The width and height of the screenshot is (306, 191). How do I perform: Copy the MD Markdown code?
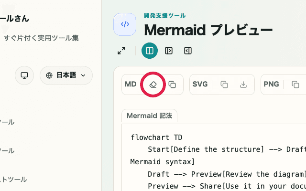pos(172,85)
